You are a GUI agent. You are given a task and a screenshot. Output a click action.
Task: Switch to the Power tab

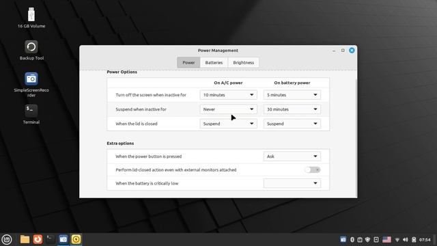pos(188,62)
